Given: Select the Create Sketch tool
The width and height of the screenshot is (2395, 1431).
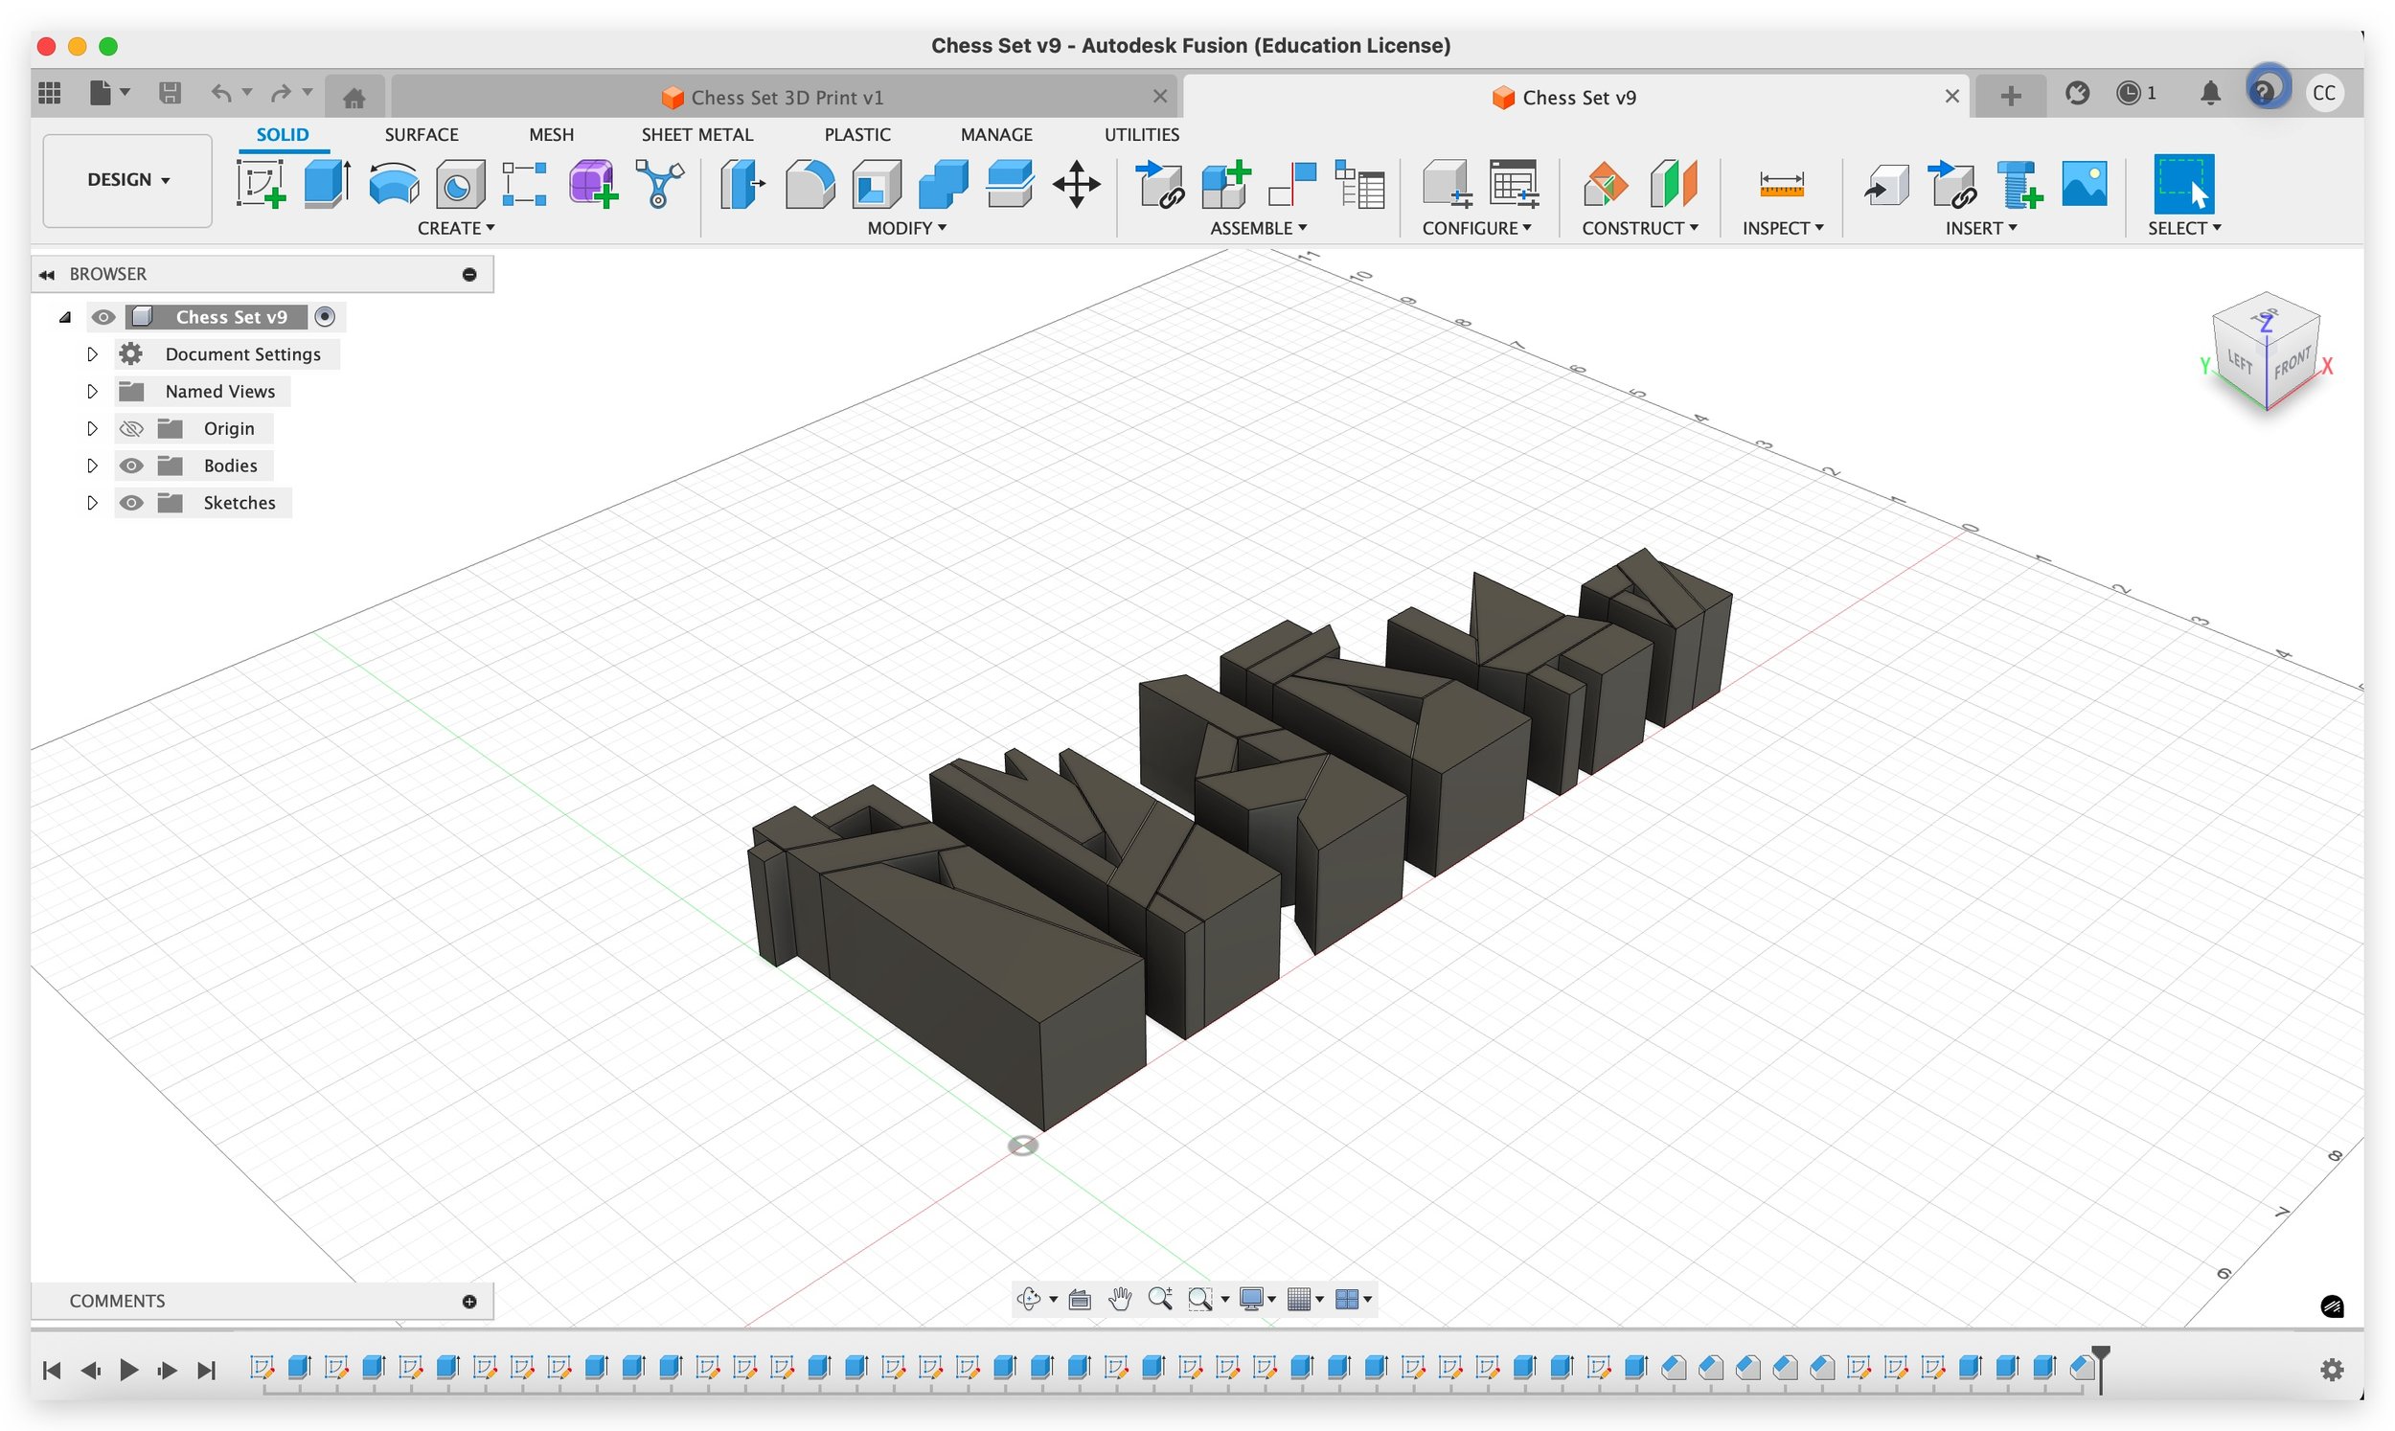Looking at the screenshot, I should click(x=261, y=183).
